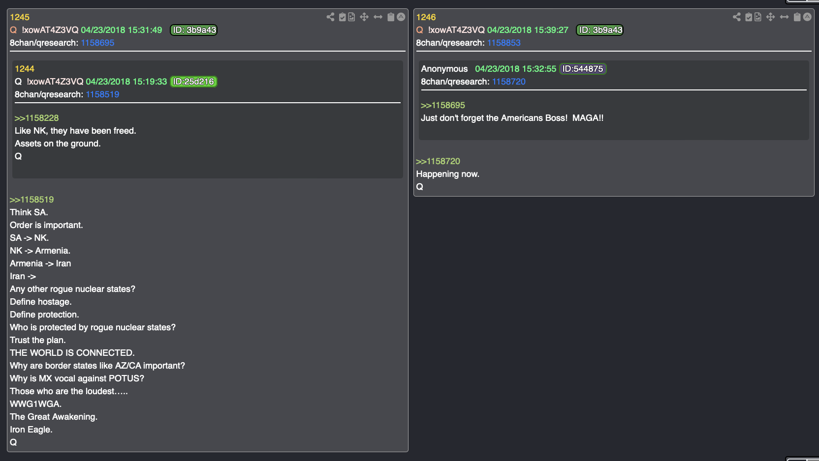The height and width of the screenshot is (461, 819).
Task: Click the line 'WWG1WGA.'
Action: (x=36, y=404)
